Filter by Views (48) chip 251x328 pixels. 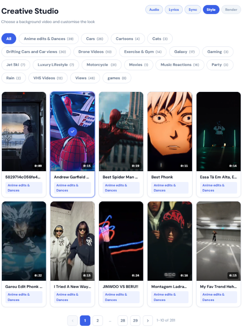(x=85, y=78)
